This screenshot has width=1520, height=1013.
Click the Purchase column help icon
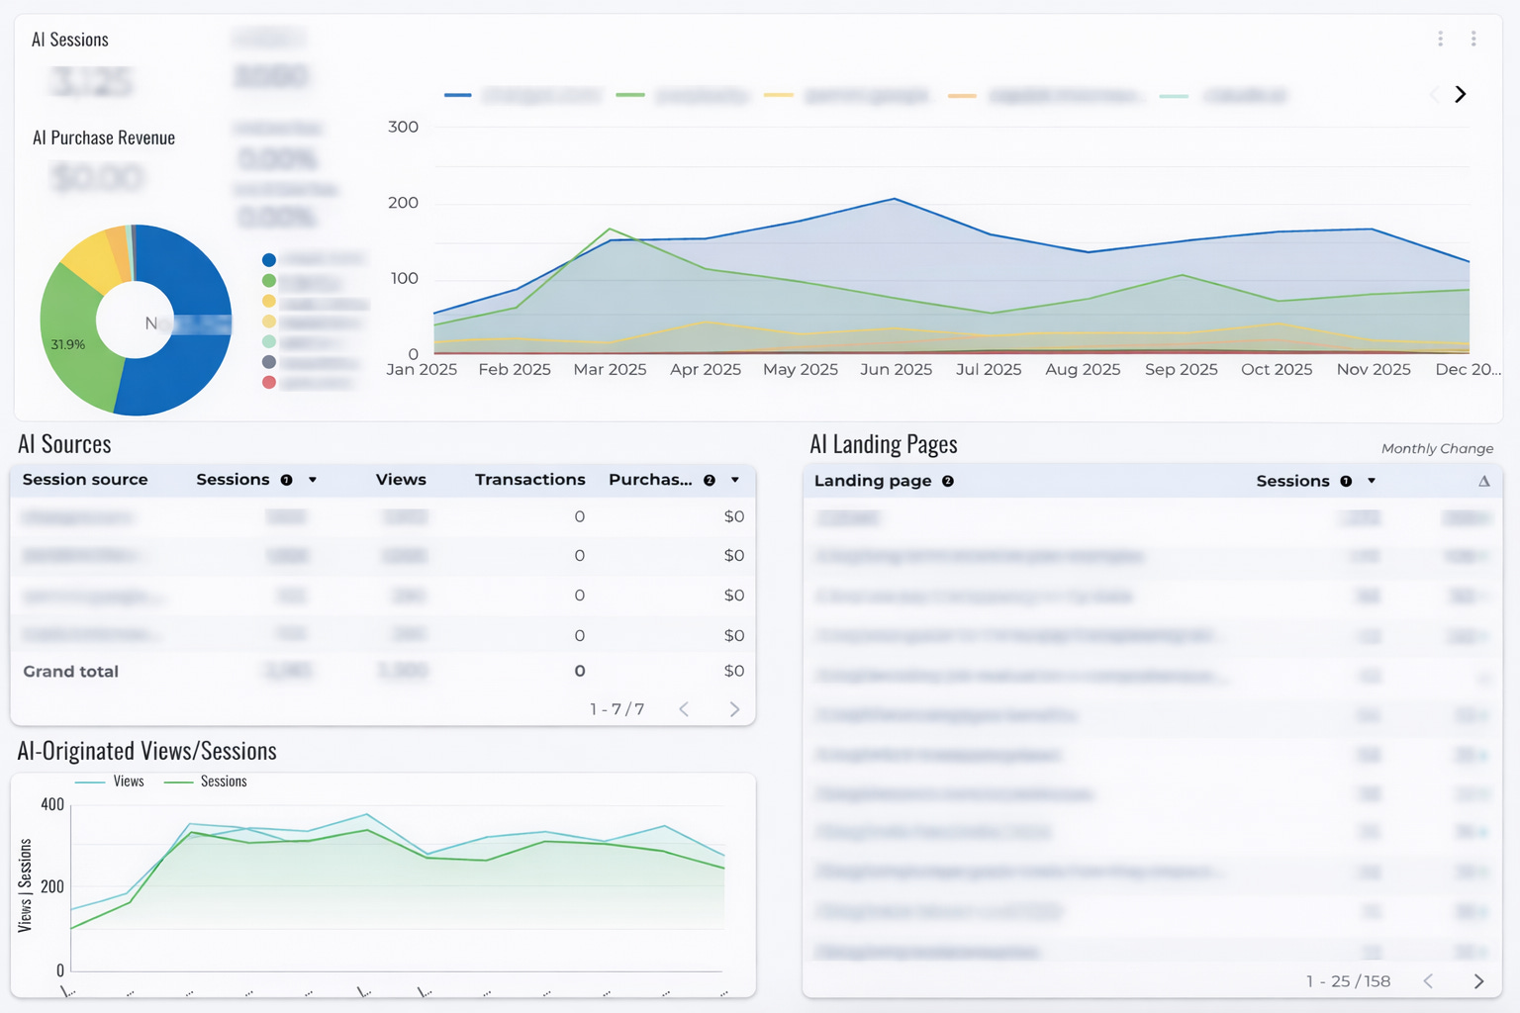click(709, 480)
